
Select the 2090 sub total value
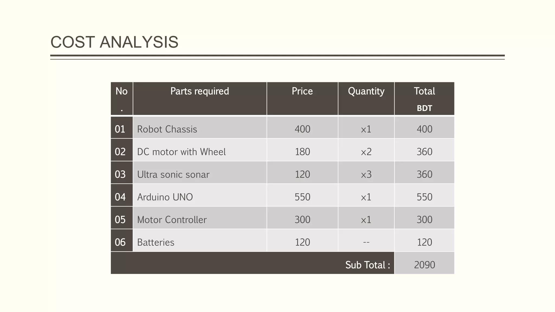(x=424, y=265)
